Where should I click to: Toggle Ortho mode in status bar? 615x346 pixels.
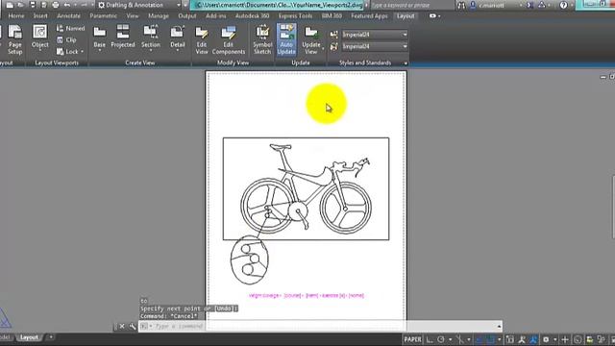(x=430, y=339)
